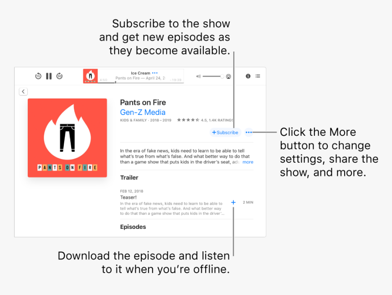392x295 pixels.
Task: Click the KIDS & FAMILY category text
Action: click(133, 120)
